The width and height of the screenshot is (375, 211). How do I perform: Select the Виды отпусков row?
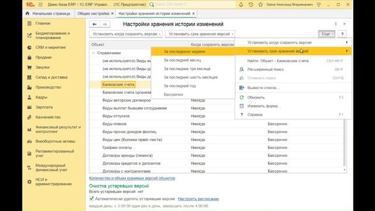coord(116,116)
